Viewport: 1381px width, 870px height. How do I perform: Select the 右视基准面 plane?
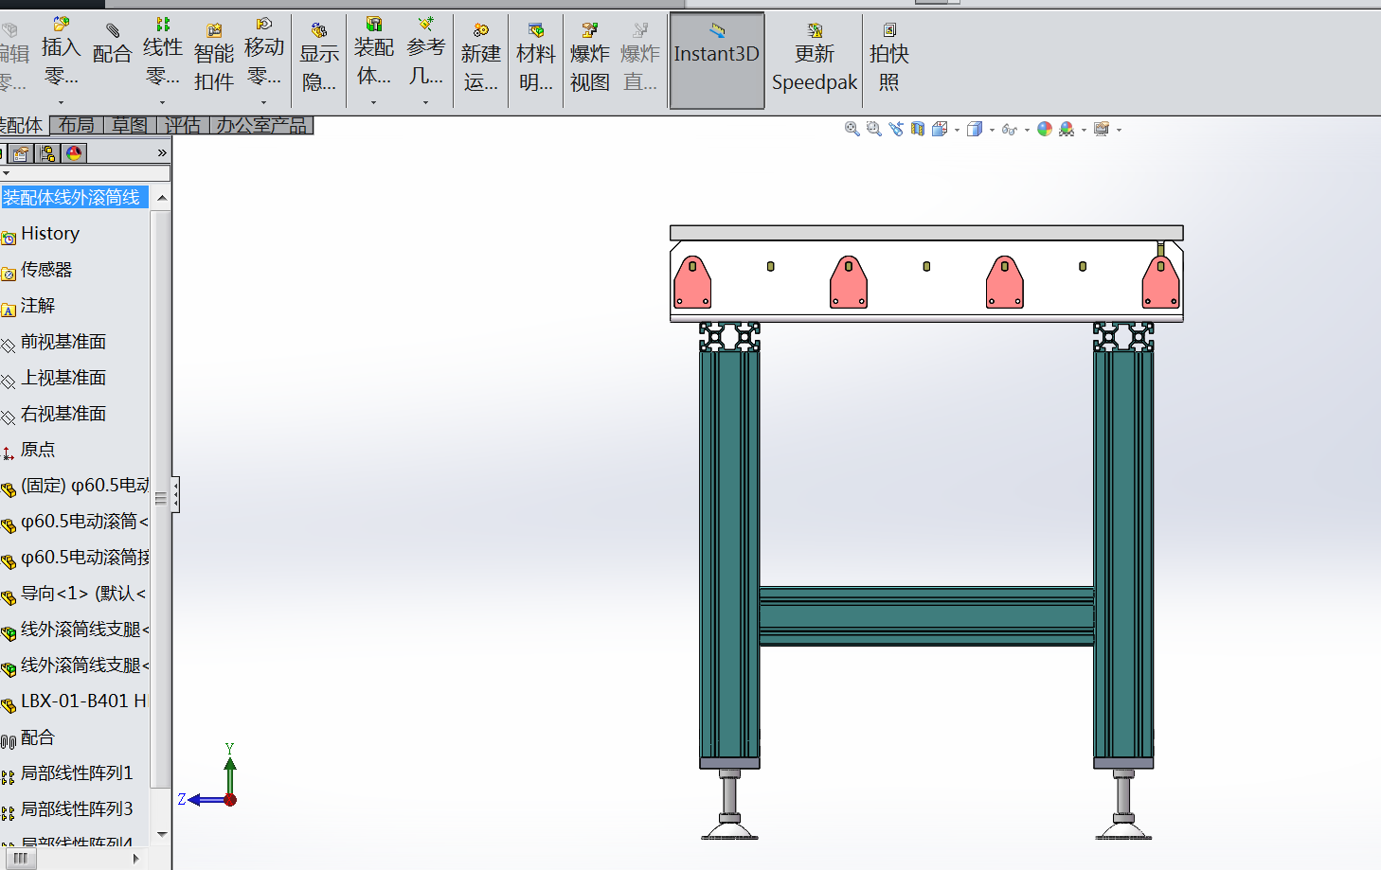pos(63,413)
